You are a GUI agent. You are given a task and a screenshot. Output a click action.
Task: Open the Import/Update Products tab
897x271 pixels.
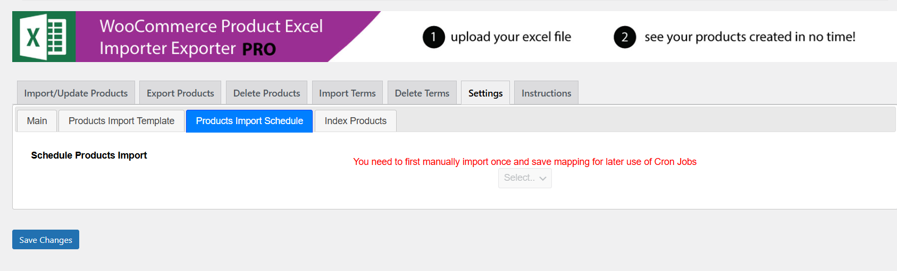[76, 93]
